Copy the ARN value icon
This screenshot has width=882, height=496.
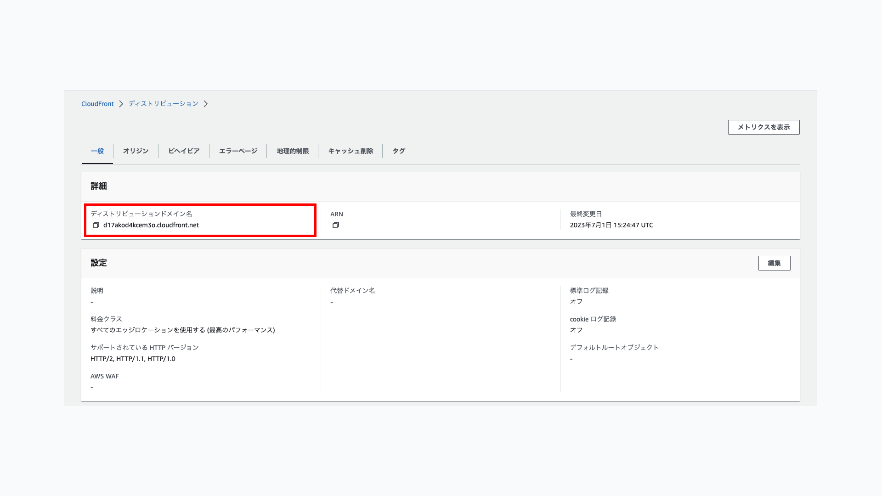(336, 225)
